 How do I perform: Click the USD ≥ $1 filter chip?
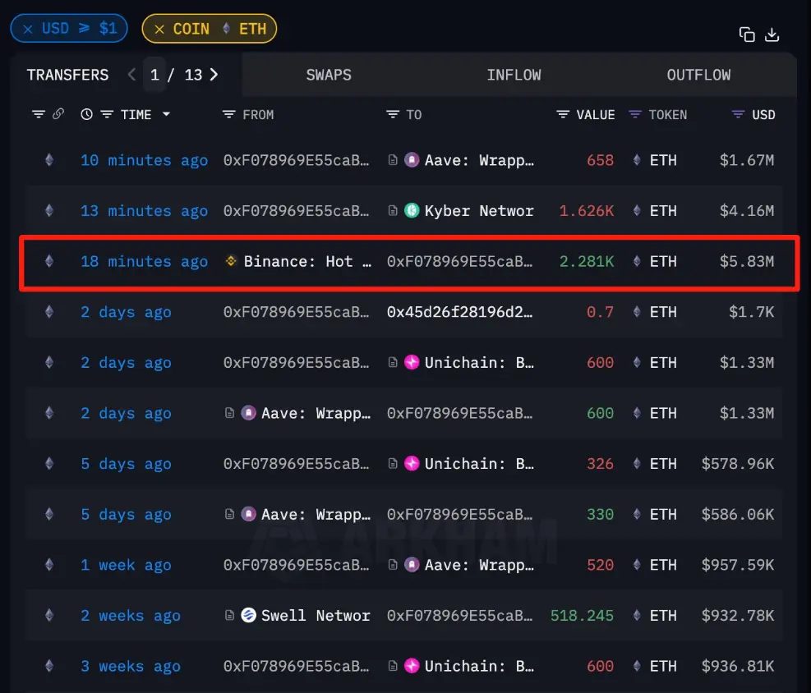[x=69, y=29]
